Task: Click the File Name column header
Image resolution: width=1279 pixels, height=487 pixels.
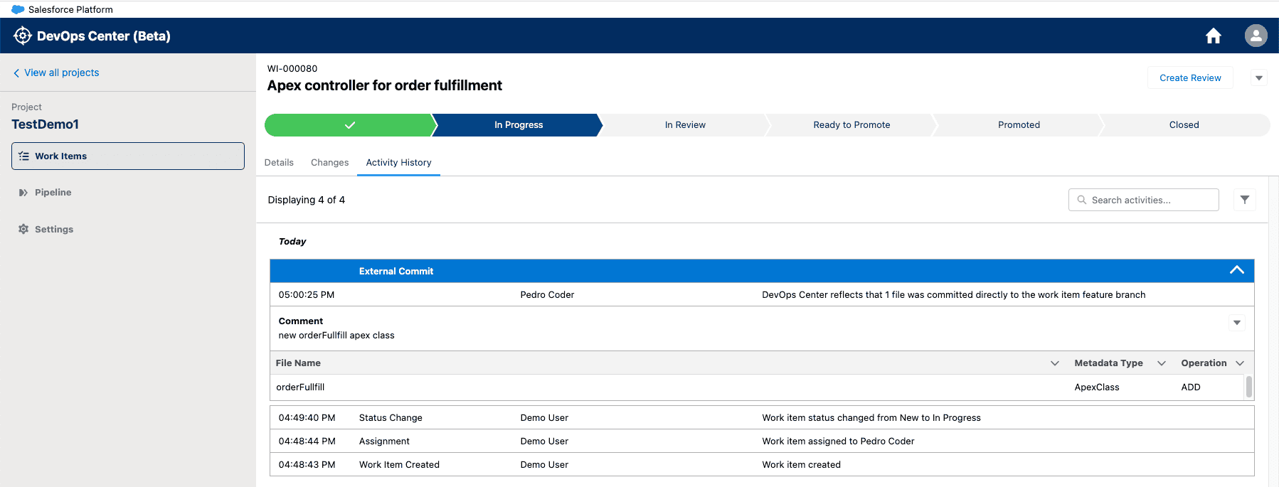Action: pyautogui.click(x=298, y=363)
